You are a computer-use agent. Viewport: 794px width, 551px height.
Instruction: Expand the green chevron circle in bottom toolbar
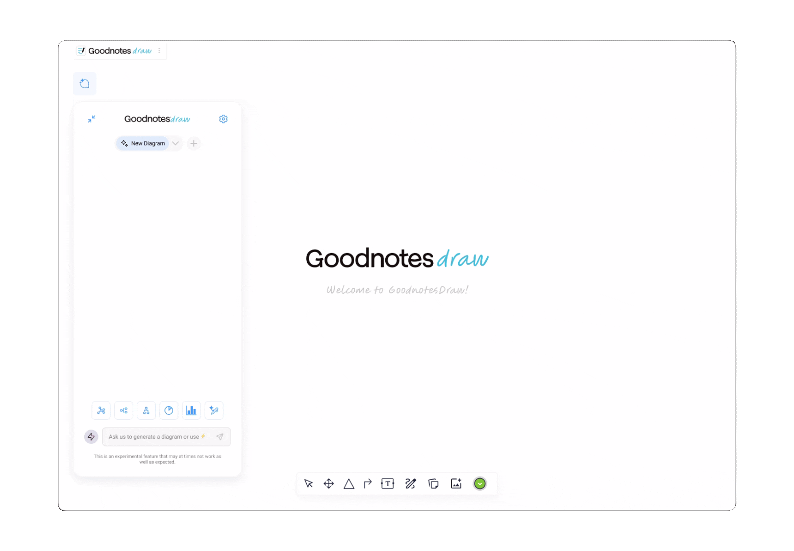click(x=480, y=484)
